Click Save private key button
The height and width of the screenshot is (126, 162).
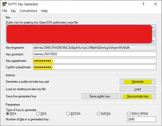coord(138,96)
